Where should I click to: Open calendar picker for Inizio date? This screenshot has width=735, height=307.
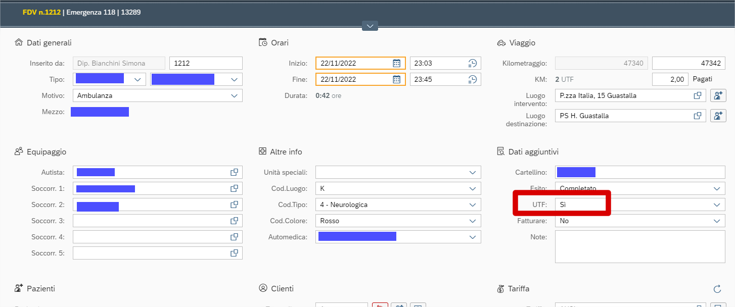397,63
